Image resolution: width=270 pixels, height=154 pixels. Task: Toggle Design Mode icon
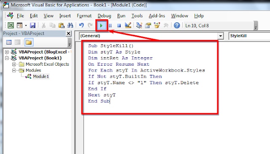coord(128,26)
